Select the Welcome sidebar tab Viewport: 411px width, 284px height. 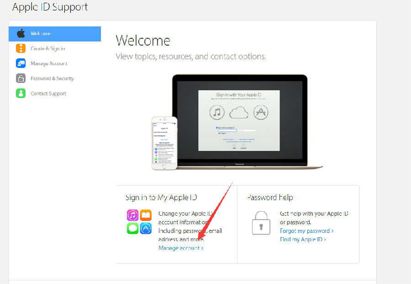(x=55, y=34)
